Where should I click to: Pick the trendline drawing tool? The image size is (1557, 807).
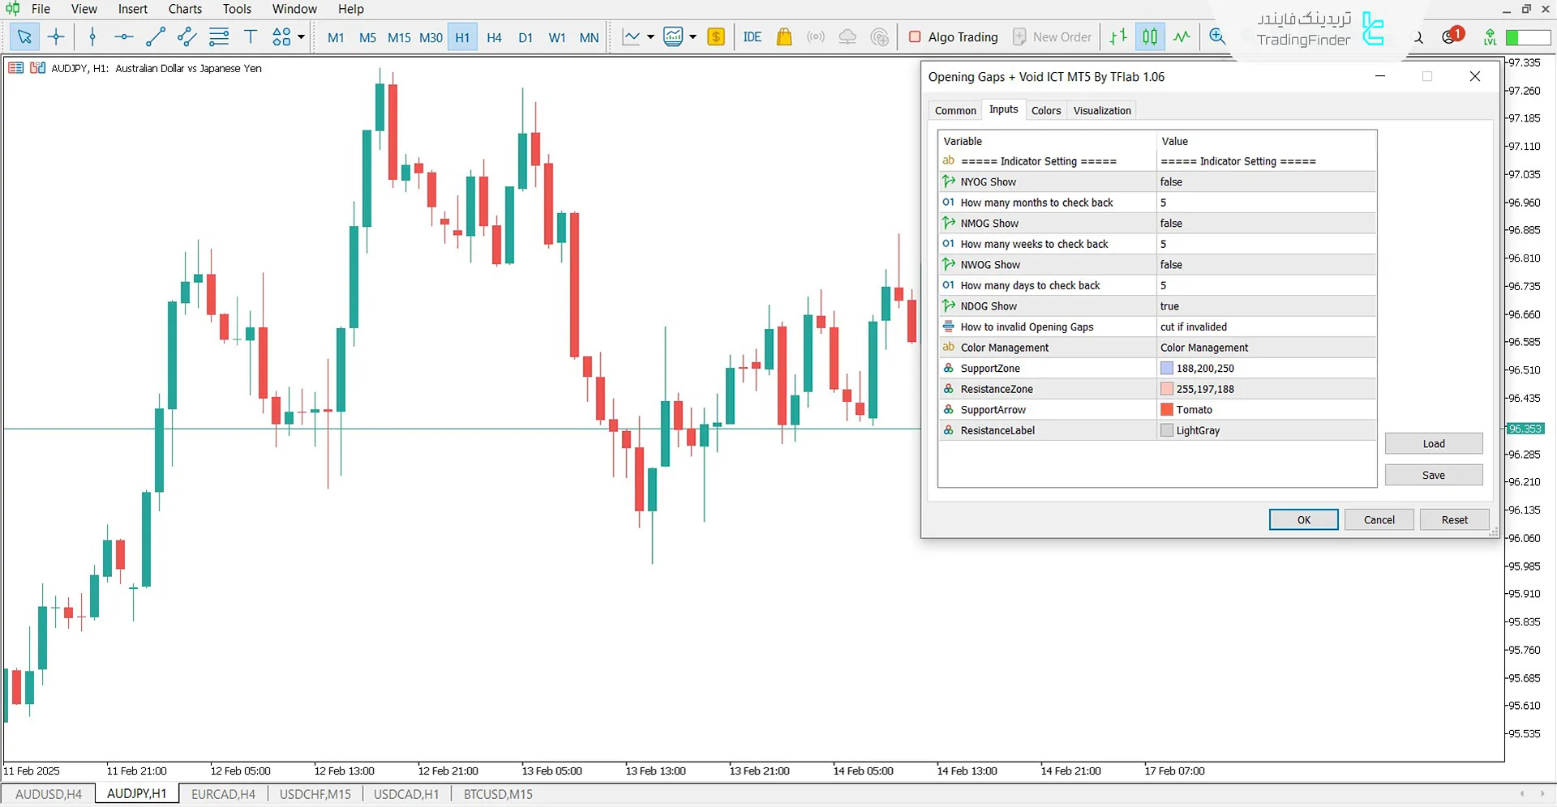click(155, 36)
